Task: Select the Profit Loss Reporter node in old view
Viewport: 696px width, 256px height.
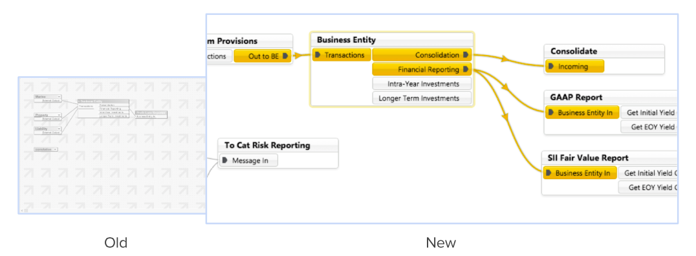Action: pos(151,112)
